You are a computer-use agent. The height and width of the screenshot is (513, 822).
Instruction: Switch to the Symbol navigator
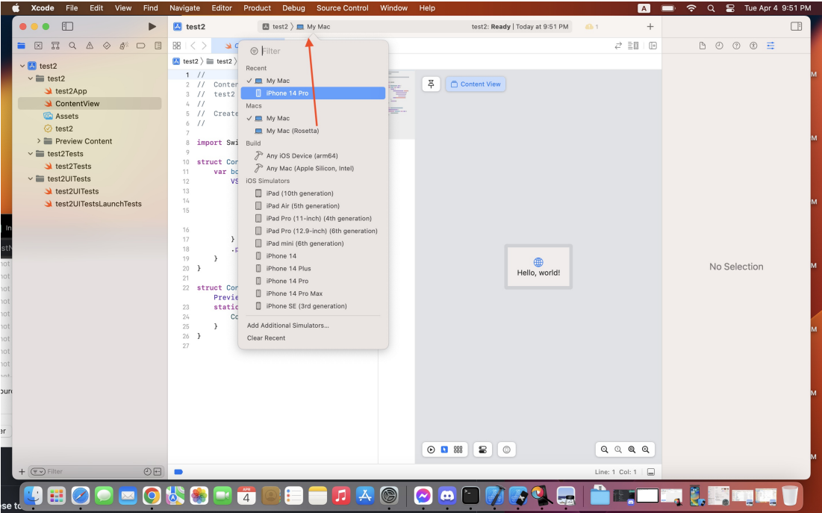pyautogui.click(x=55, y=46)
